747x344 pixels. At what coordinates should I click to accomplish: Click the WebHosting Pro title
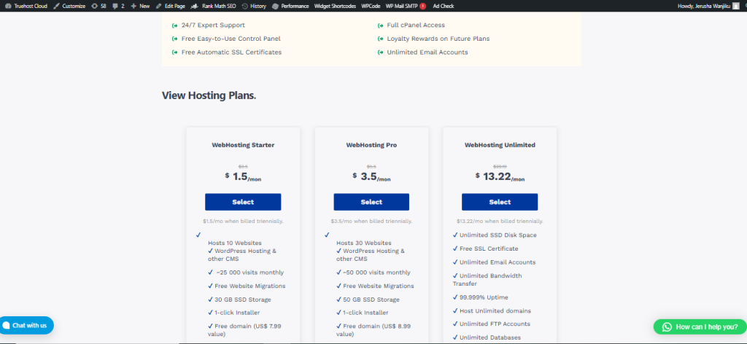(371, 145)
